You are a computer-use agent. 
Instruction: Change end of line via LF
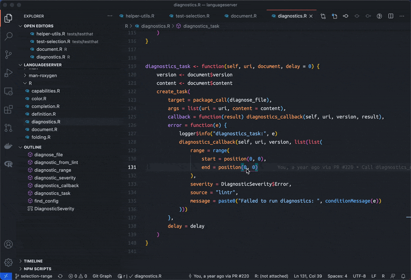pyautogui.click(x=374, y=276)
